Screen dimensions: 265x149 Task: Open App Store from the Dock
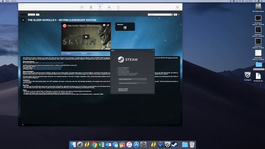[136, 144]
